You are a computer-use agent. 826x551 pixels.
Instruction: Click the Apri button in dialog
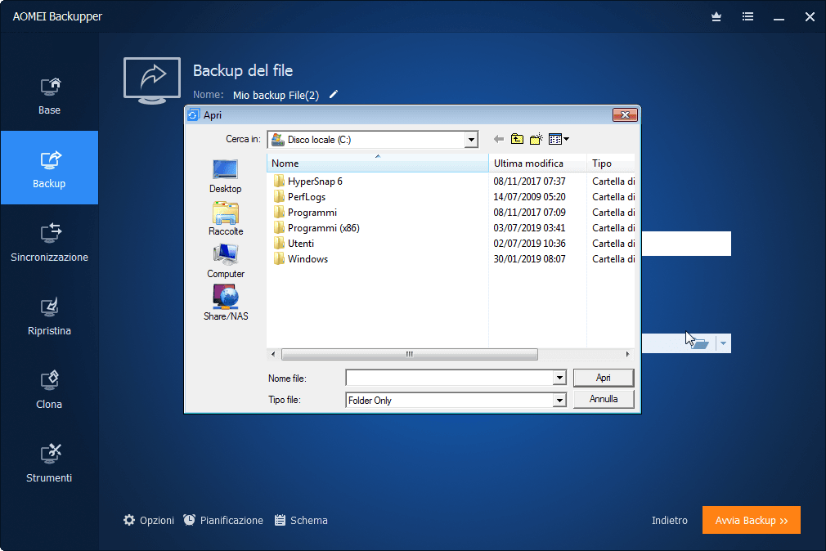604,378
